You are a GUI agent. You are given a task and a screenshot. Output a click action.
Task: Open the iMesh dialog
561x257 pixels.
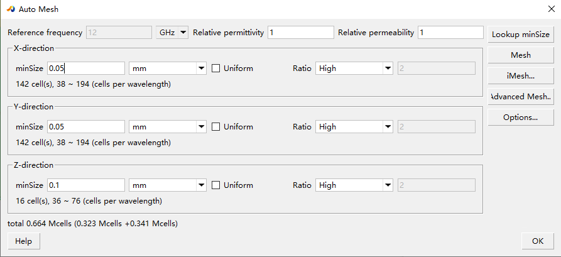pyautogui.click(x=521, y=76)
